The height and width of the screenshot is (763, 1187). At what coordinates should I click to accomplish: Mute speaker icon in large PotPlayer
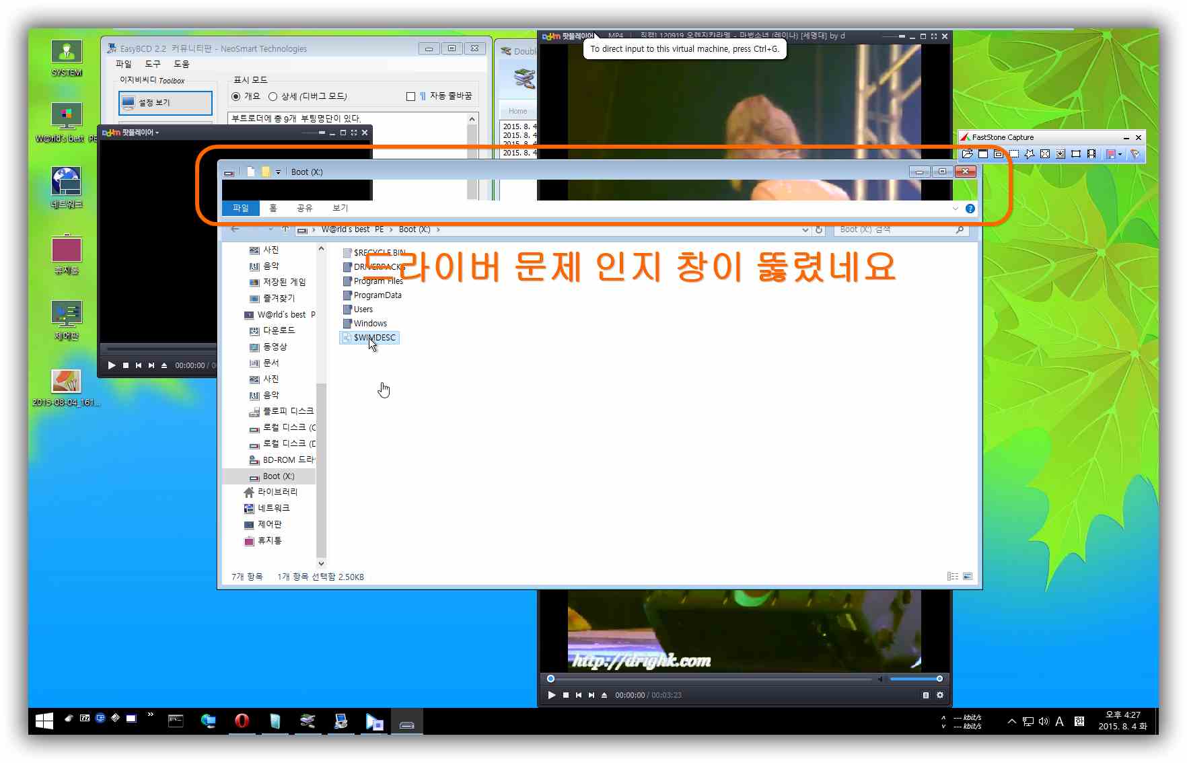880,679
